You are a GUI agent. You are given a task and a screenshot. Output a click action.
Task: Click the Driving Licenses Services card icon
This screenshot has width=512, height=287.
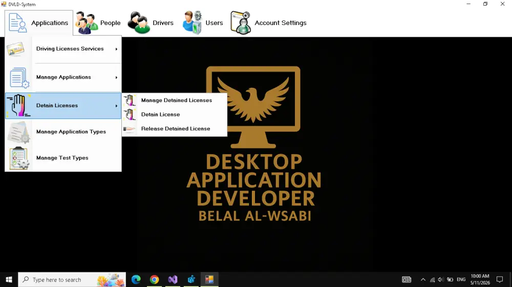point(15,49)
